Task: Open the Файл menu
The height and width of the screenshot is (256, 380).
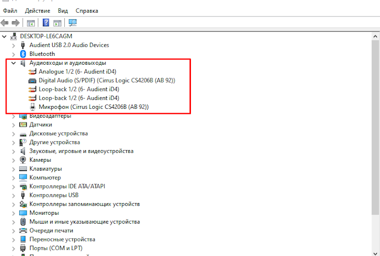Action: (10, 11)
